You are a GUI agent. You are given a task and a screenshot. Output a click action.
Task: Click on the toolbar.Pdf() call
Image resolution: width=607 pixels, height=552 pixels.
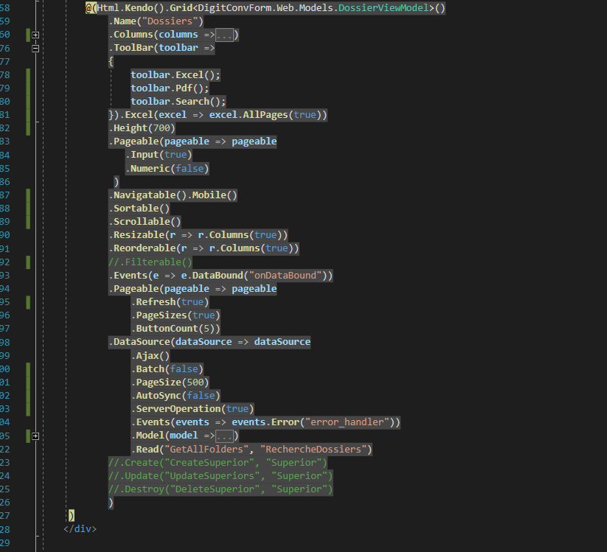(x=170, y=88)
